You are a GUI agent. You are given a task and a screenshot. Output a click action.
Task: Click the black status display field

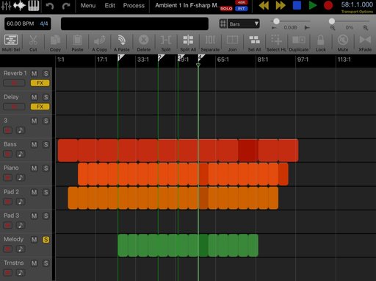134,24
